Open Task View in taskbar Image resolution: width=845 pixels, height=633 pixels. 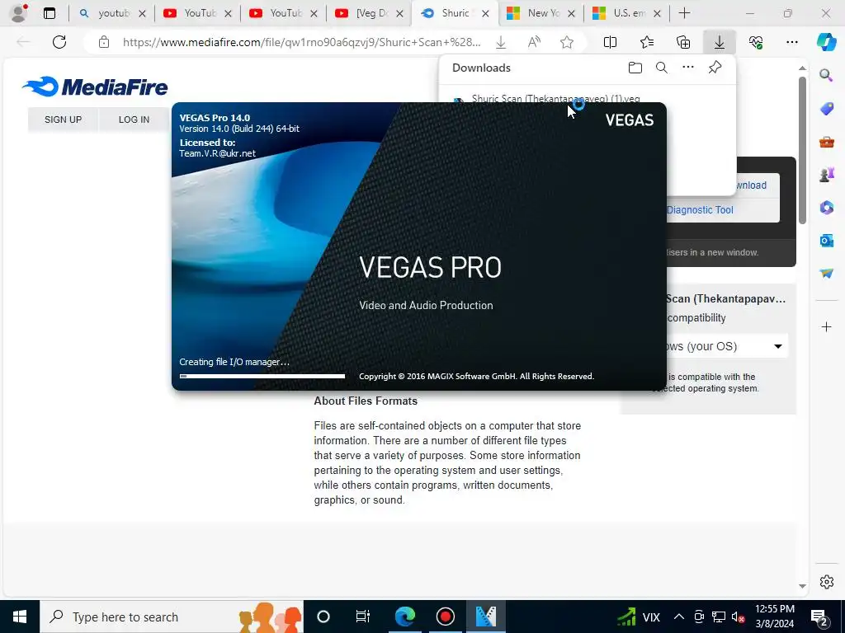click(x=363, y=617)
